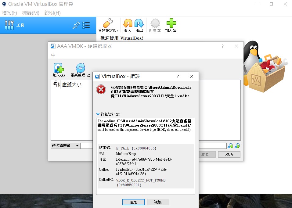Click the IVirtualBox callee GUID text
Screen dimensions: 292x208
[x=142, y=171]
